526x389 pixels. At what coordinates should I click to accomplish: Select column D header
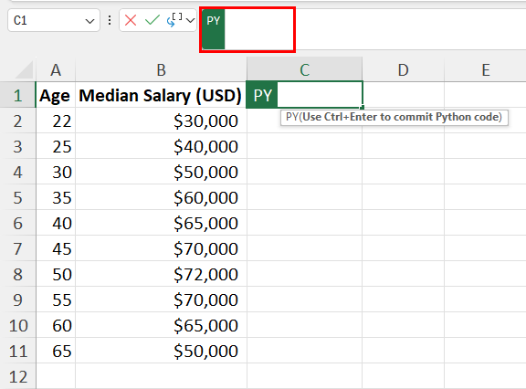(x=404, y=70)
